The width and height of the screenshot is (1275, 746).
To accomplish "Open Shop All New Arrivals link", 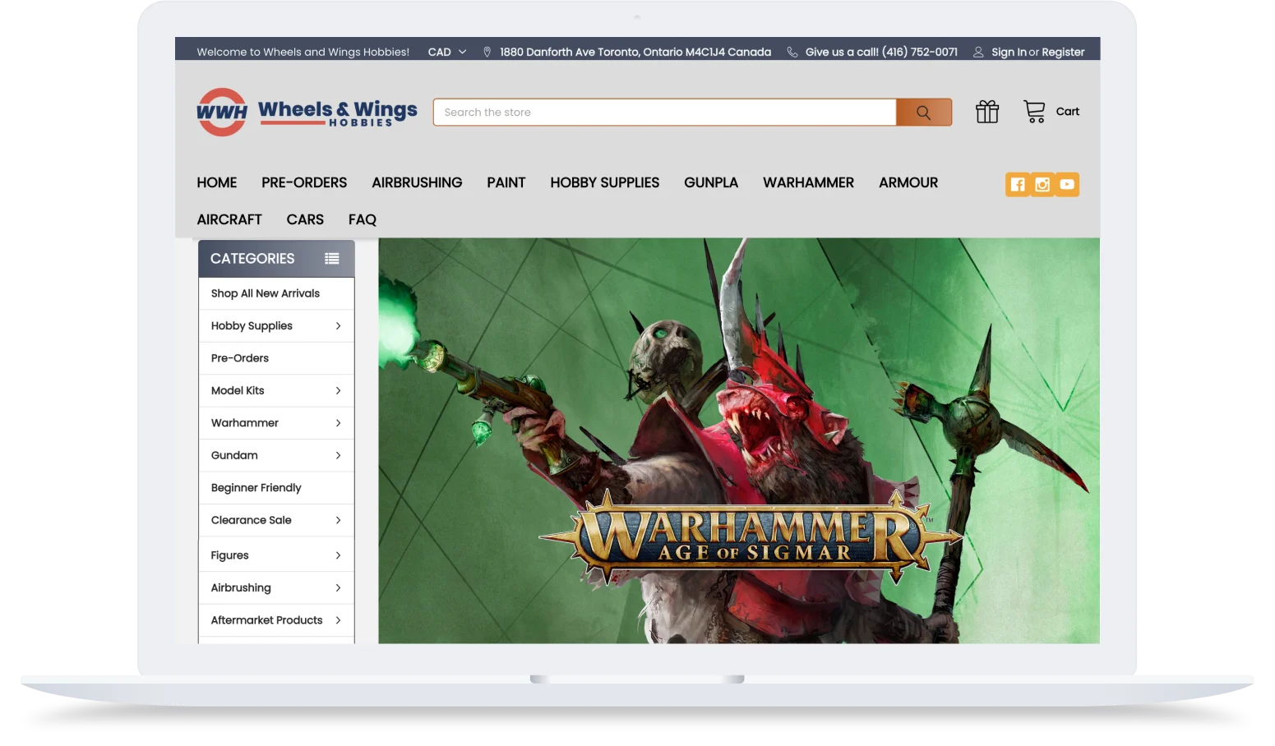I will (x=265, y=294).
